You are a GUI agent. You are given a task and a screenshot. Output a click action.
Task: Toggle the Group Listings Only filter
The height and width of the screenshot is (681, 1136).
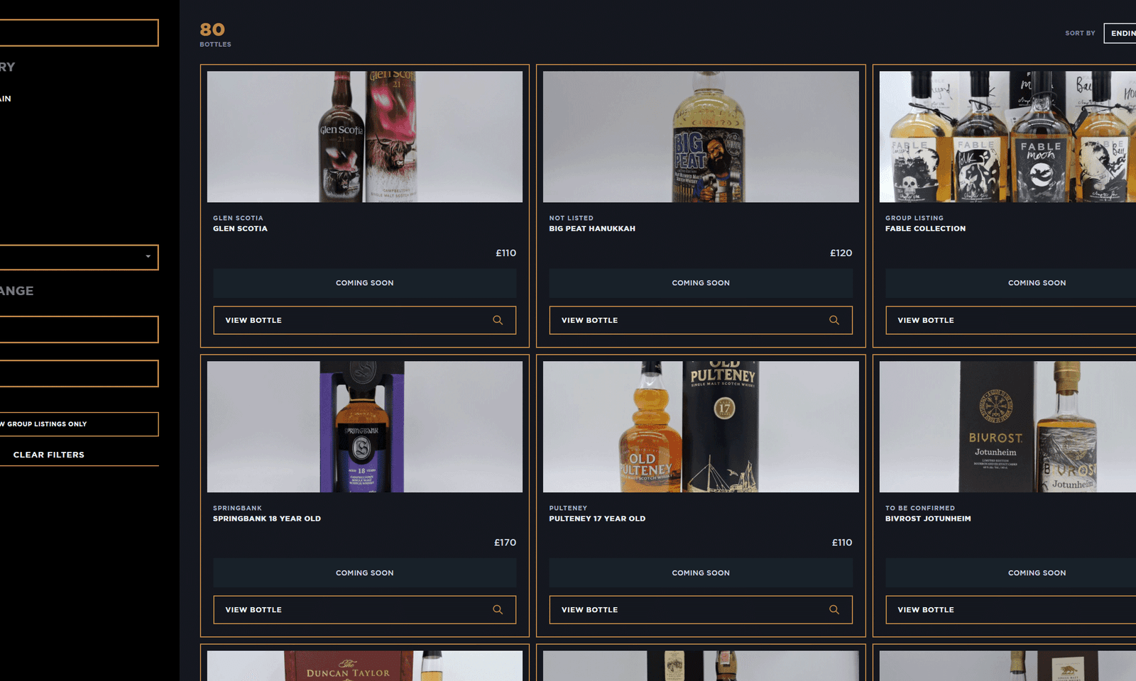[x=79, y=424]
